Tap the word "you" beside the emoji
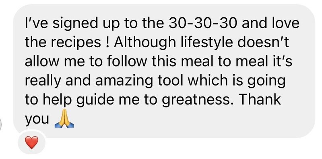The width and height of the screenshot is (322, 159). [37, 120]
